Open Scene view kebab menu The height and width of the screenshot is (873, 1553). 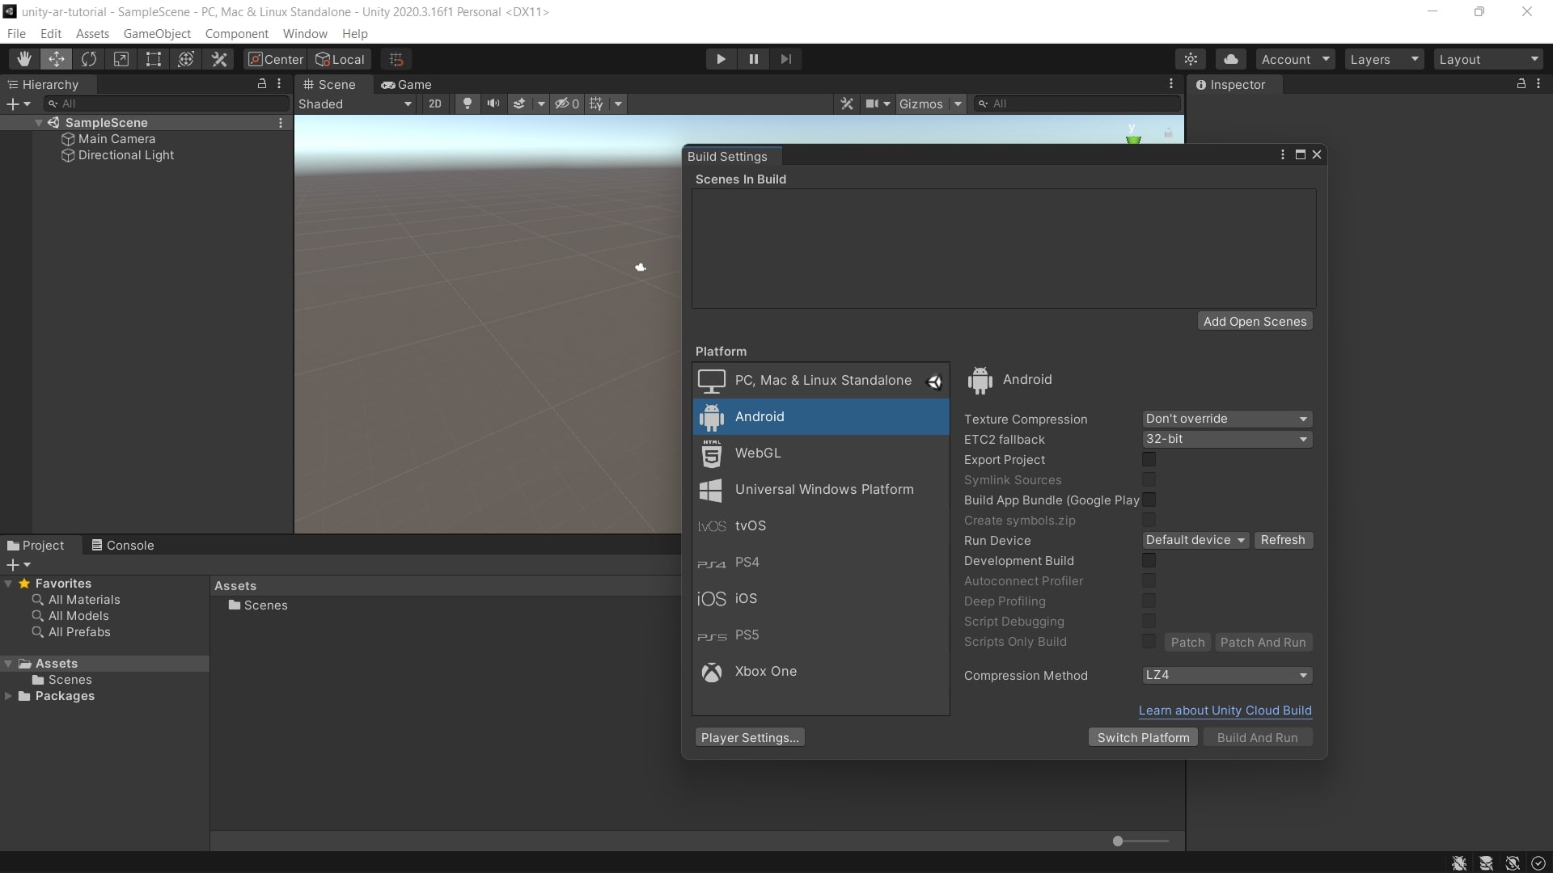click(1171, 83)
